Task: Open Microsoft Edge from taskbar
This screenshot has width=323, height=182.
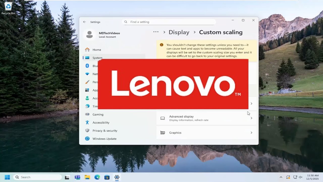Action: pyautogui.click(x=97, y=177)
